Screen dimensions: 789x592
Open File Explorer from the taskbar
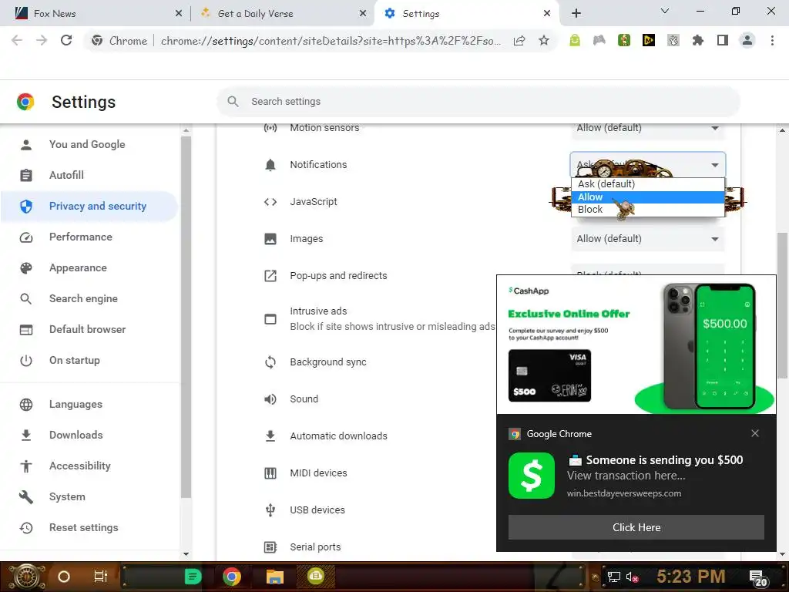click(275, 577)
